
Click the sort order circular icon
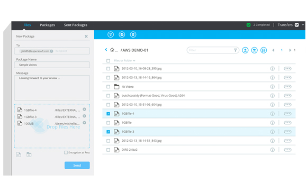tap(264, 50)
